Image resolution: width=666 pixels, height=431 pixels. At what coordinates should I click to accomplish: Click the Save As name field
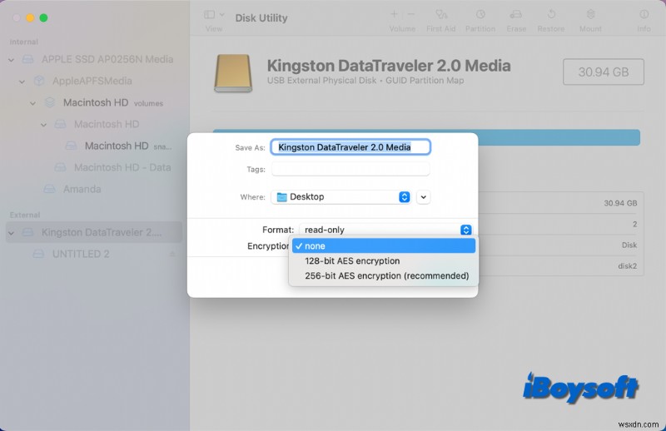350,147
